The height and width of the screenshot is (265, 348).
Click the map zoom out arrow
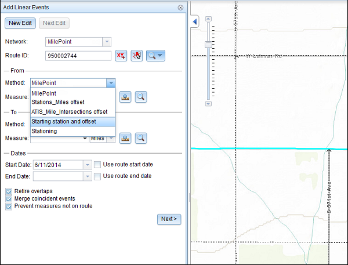(x=208, y=103)
